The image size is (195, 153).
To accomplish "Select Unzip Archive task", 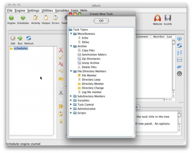I will [90, 63].
